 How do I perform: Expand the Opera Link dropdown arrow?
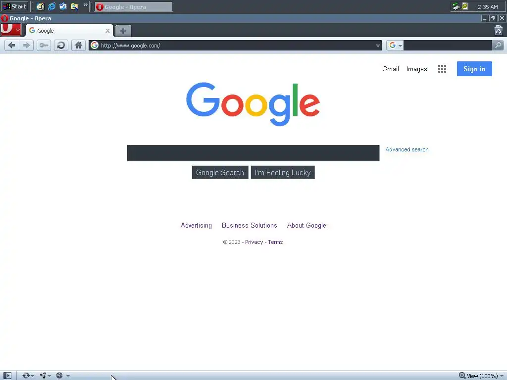pyautogui.click(x=32, y=376)
